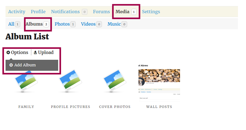Viewport: 246px width, 130px height.
Task: Switch to the Photos sub-tab
Action: [x=62, y=24]
